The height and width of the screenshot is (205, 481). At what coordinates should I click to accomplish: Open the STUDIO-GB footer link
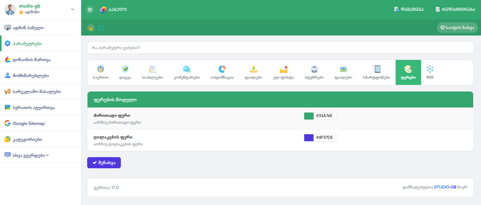[x=445, y=187]
